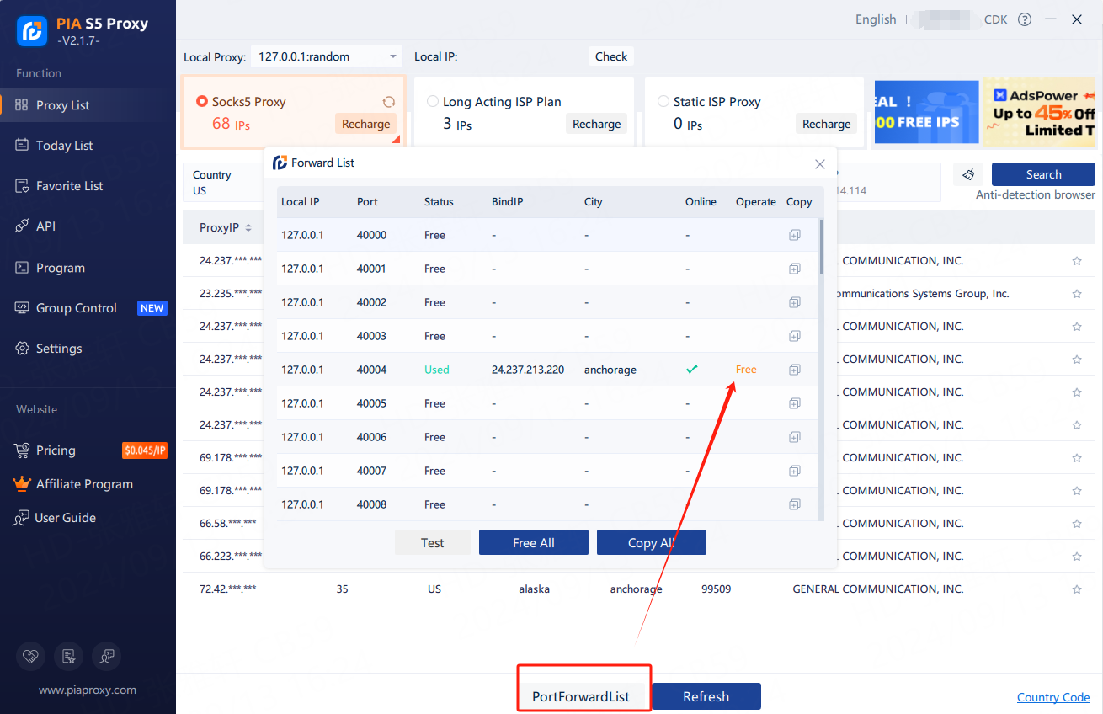Image resolution: width=1103 pixels, height=714 pixels.
Task: Choose the Static ISP Proxy radio button
Action: (x=663, y=102)
